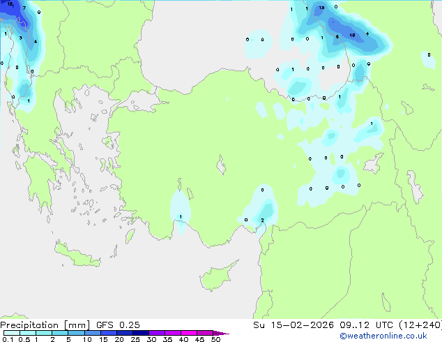442x342 pixels.
Task: Select the '09..12 UTC' time range text
Action: click(366, 325)
